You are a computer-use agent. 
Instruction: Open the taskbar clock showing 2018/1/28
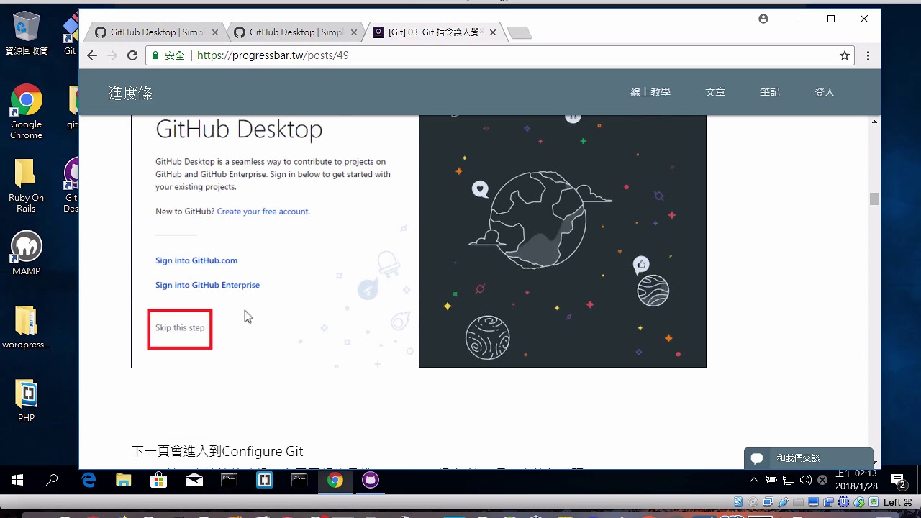tap(856, 480)
